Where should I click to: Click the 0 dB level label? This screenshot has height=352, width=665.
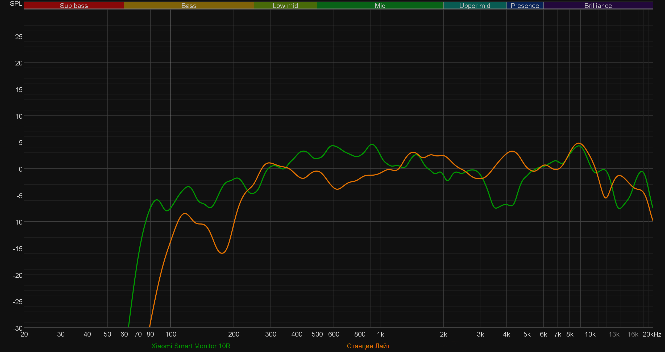pos(20,169)
